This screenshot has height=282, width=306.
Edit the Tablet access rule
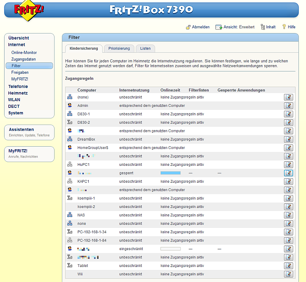tap(288, 265)
